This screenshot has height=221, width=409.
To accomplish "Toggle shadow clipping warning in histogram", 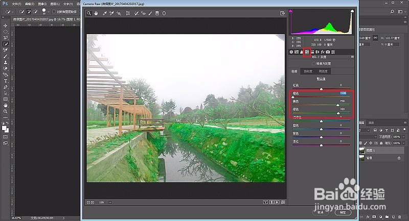I will tap(290, 11).
